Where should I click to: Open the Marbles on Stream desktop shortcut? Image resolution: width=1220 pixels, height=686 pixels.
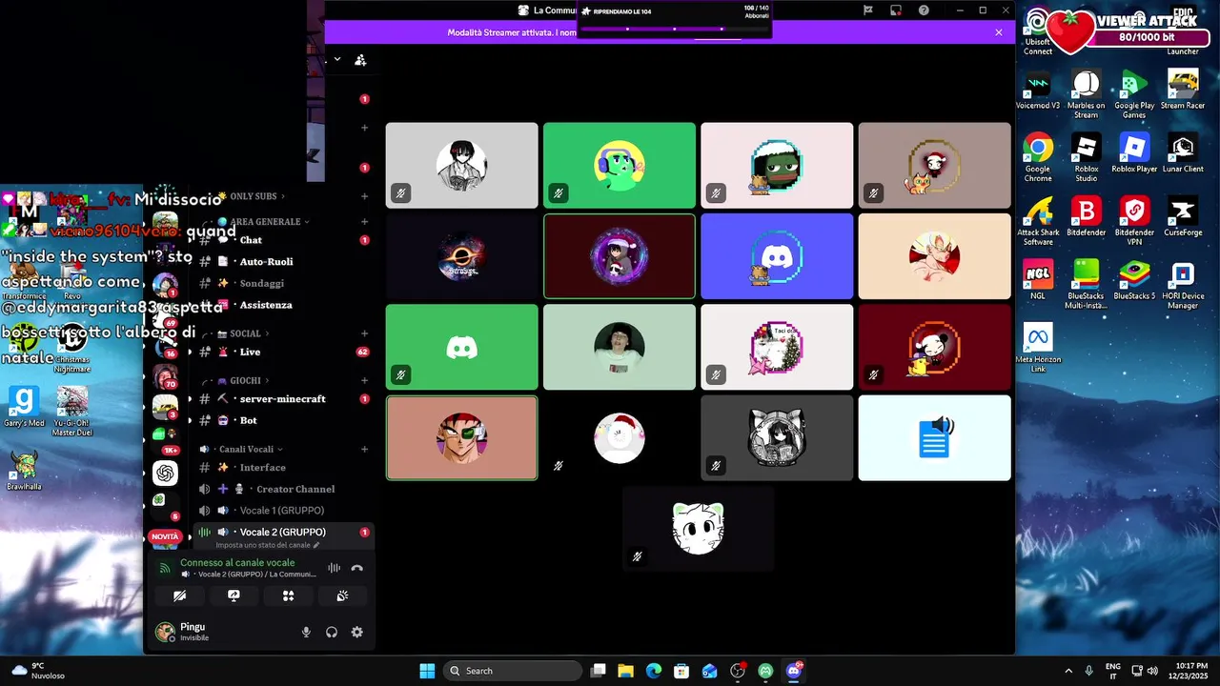1086,94
